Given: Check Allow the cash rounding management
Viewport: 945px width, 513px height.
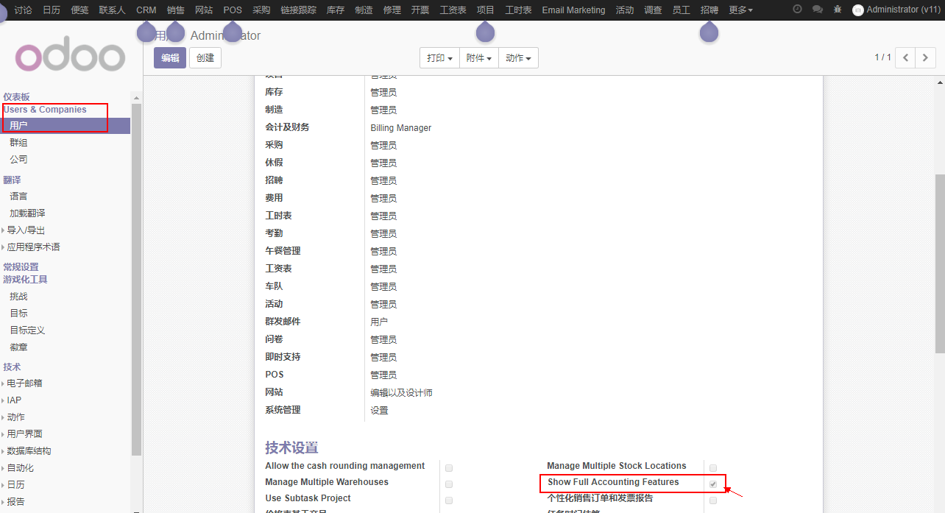Looking at the screenshot, I should (x=449, y=468).
